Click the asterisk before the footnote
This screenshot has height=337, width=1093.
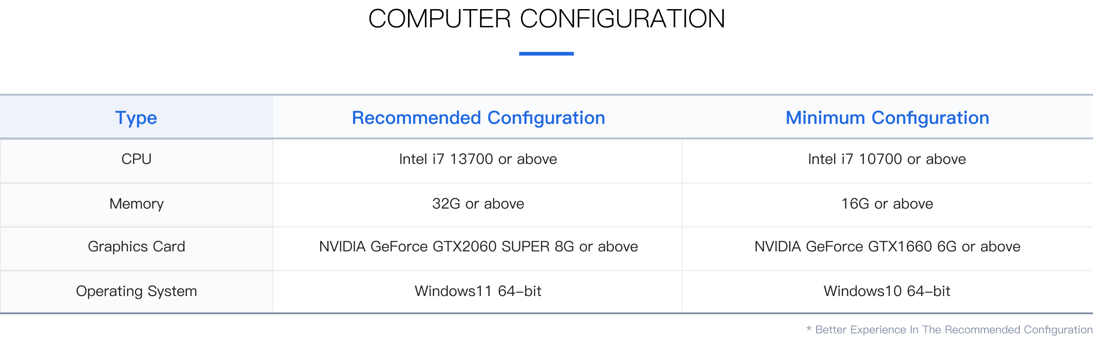click(809, 329)
